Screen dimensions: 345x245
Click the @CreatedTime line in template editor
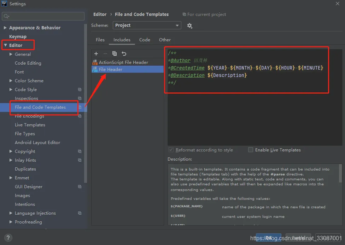246,68
